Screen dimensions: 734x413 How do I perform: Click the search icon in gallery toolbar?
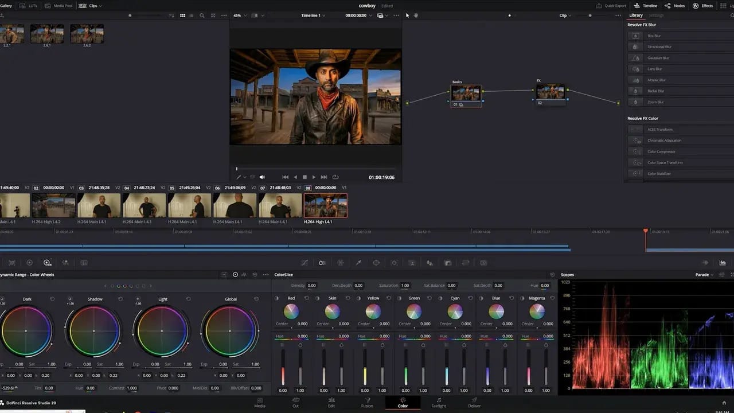(202, 15)
